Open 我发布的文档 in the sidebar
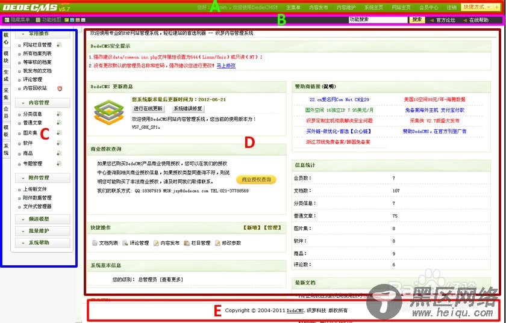 pos(37,71)
